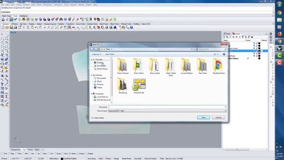Collapse the Libraries tree group

pos(91,75)
